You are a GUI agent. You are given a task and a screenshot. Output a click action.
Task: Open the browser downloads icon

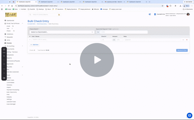180,6
